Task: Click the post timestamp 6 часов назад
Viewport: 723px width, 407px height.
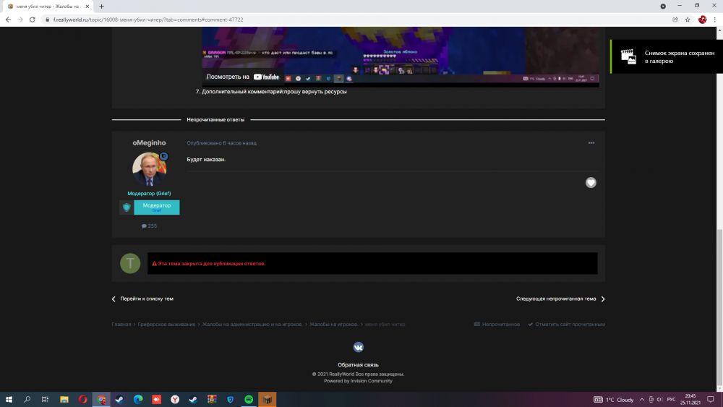Action: [221, 143]
